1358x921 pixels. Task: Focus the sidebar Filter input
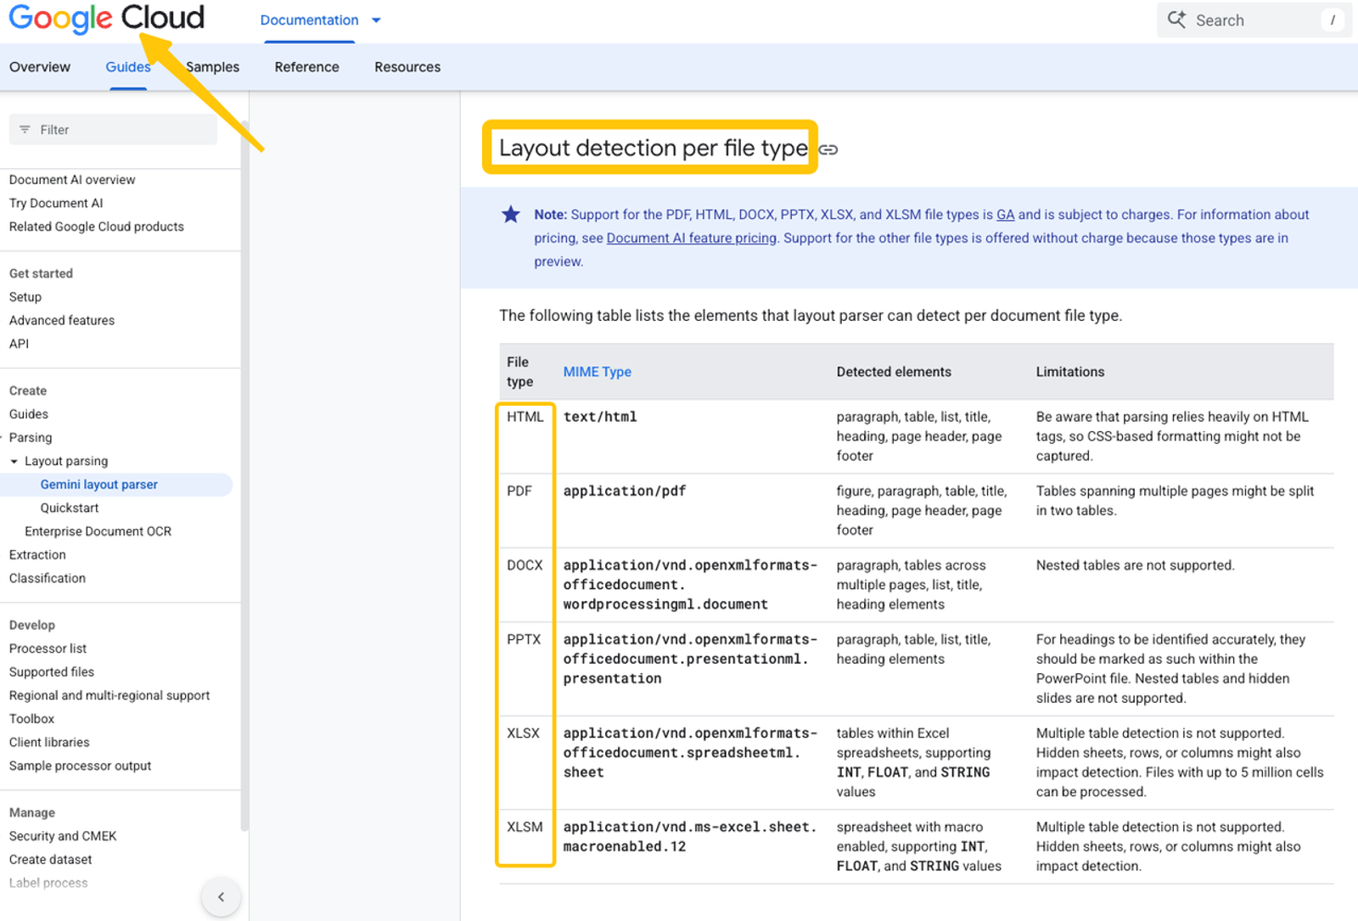point(113,130)
